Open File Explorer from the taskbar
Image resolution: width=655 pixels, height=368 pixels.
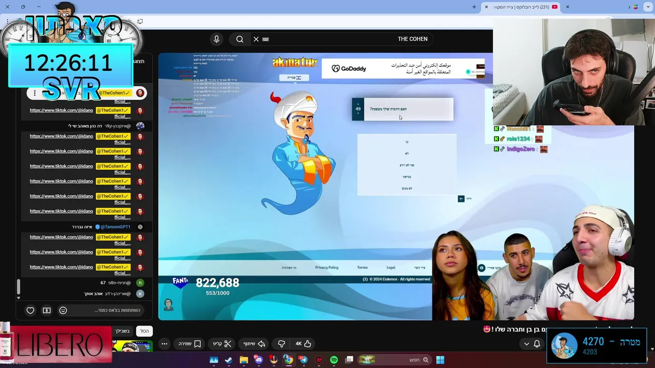point(244,360)
